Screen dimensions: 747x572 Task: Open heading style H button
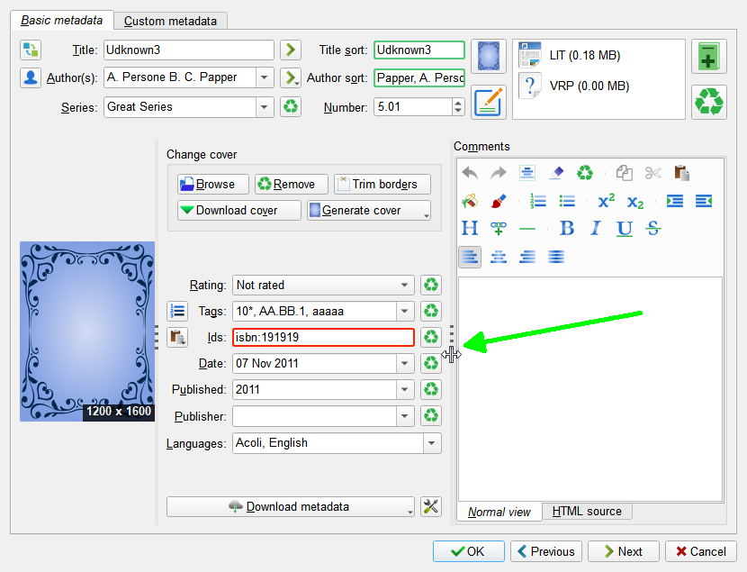[x=470, y=229]
